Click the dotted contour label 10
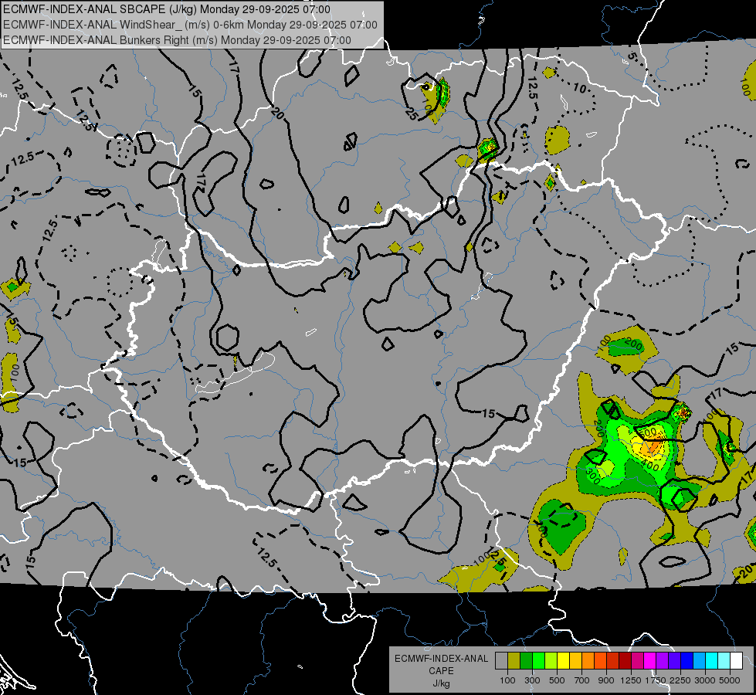The image size is (756, 695). point(579,89)
